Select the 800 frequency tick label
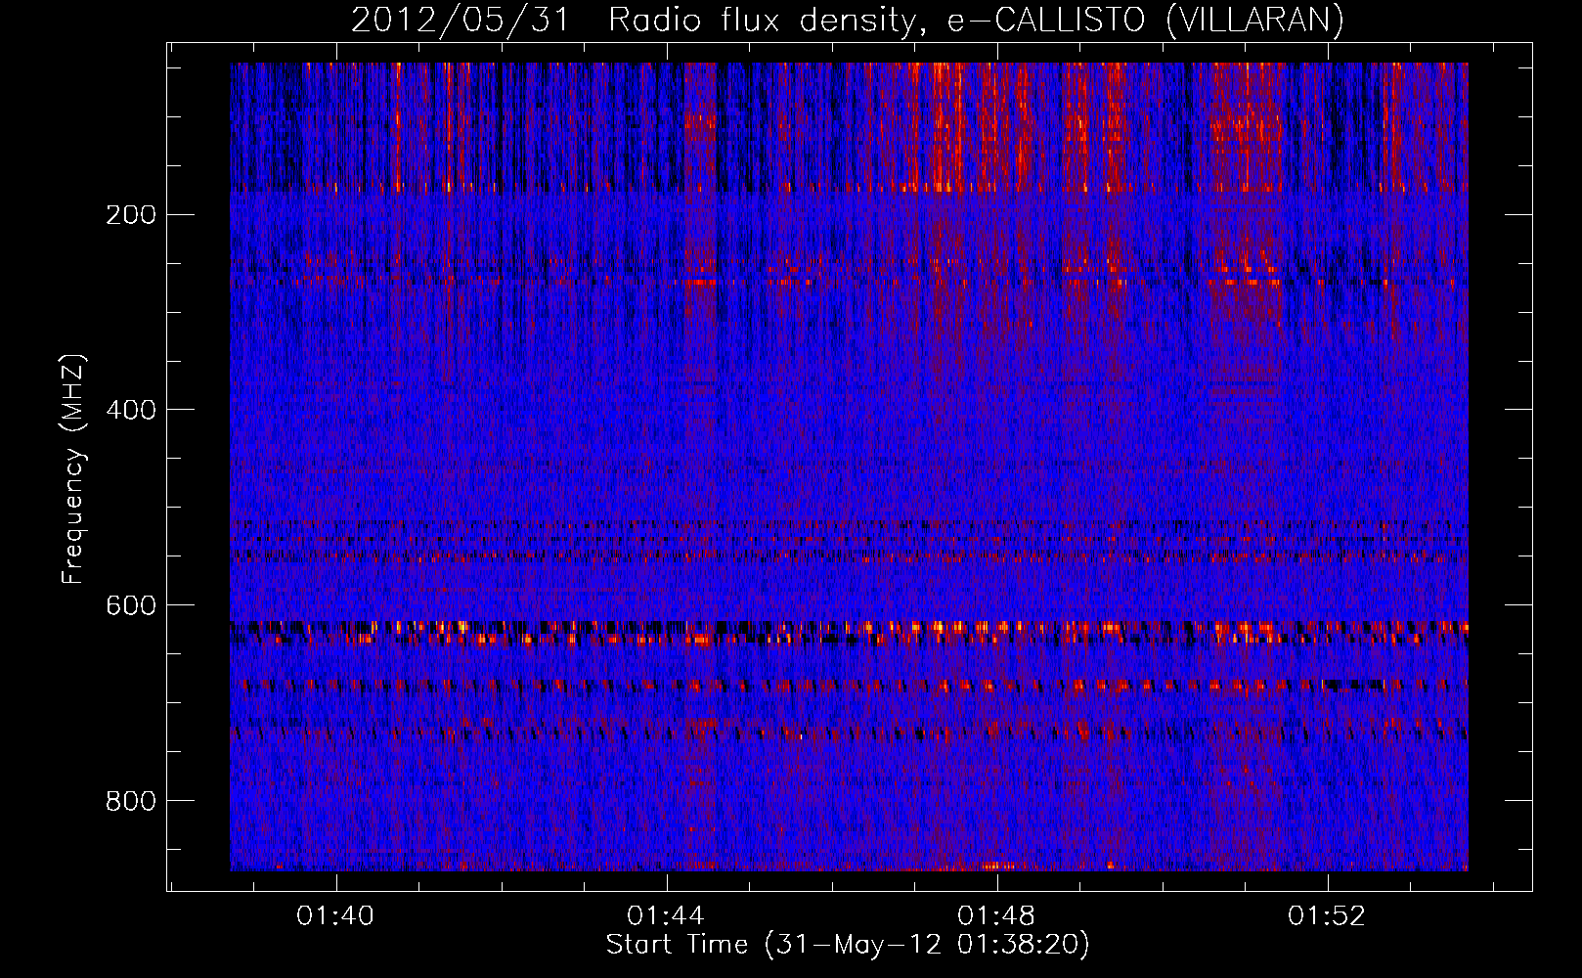The width and height of the screenshot is (1582, 978). [130, 801]
